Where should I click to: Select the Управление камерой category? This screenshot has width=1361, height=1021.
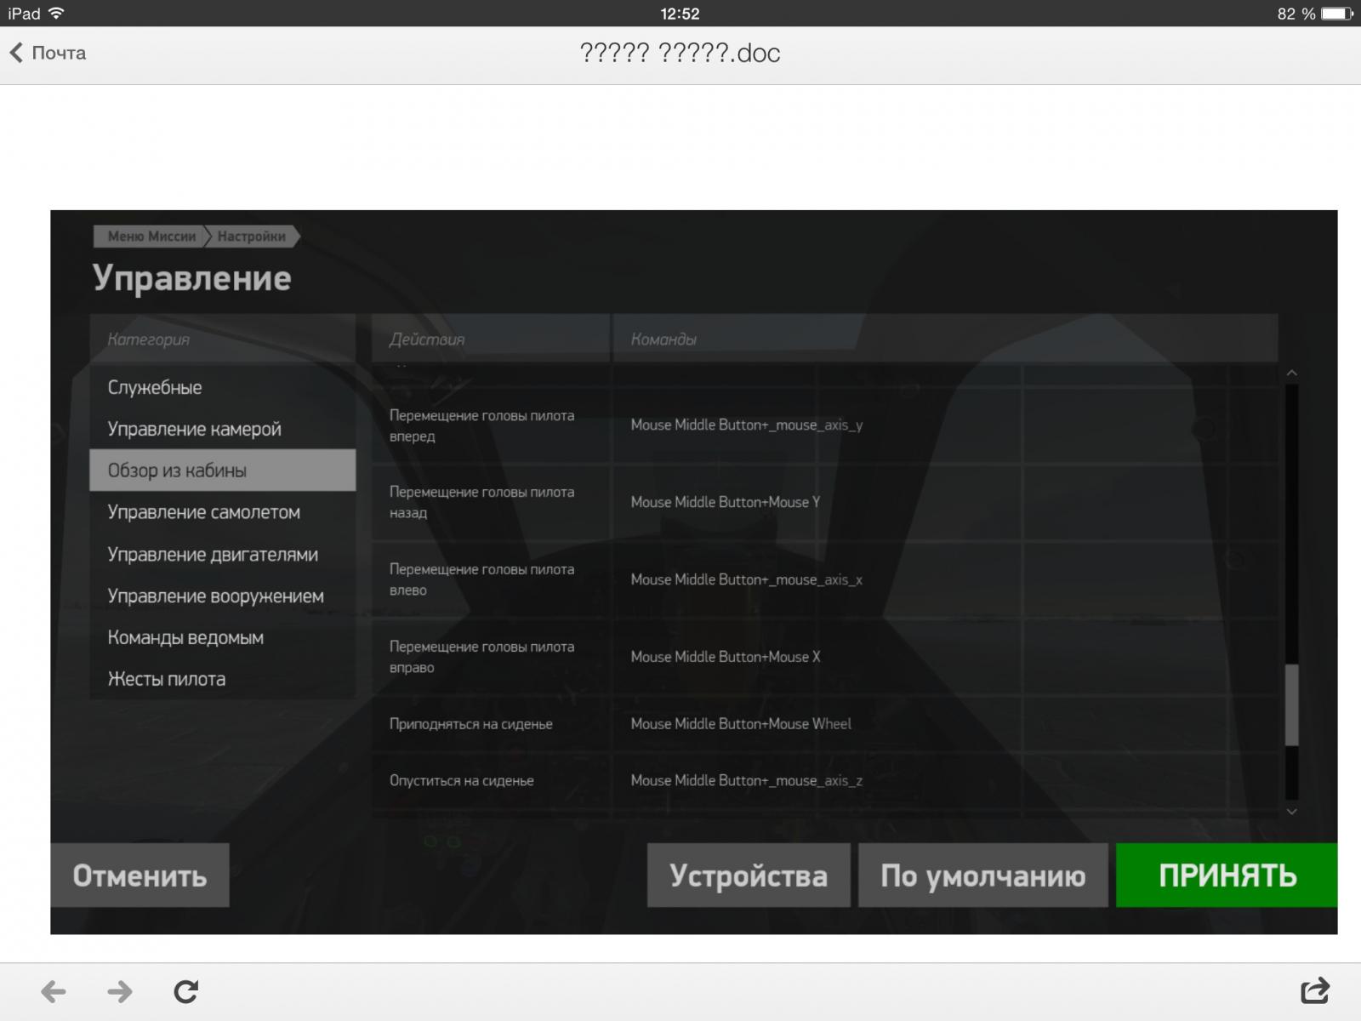click(x=222, y=429)
